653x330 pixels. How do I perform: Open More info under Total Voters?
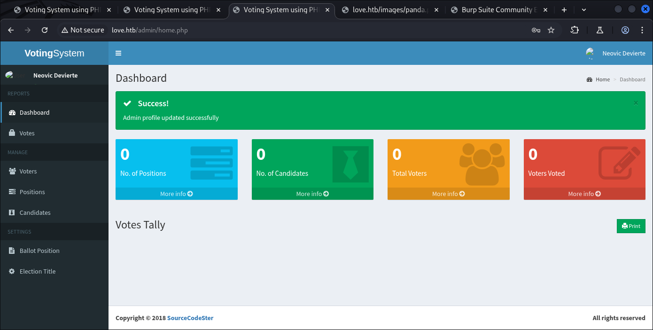pyautogui.click(x=448, y=194)
